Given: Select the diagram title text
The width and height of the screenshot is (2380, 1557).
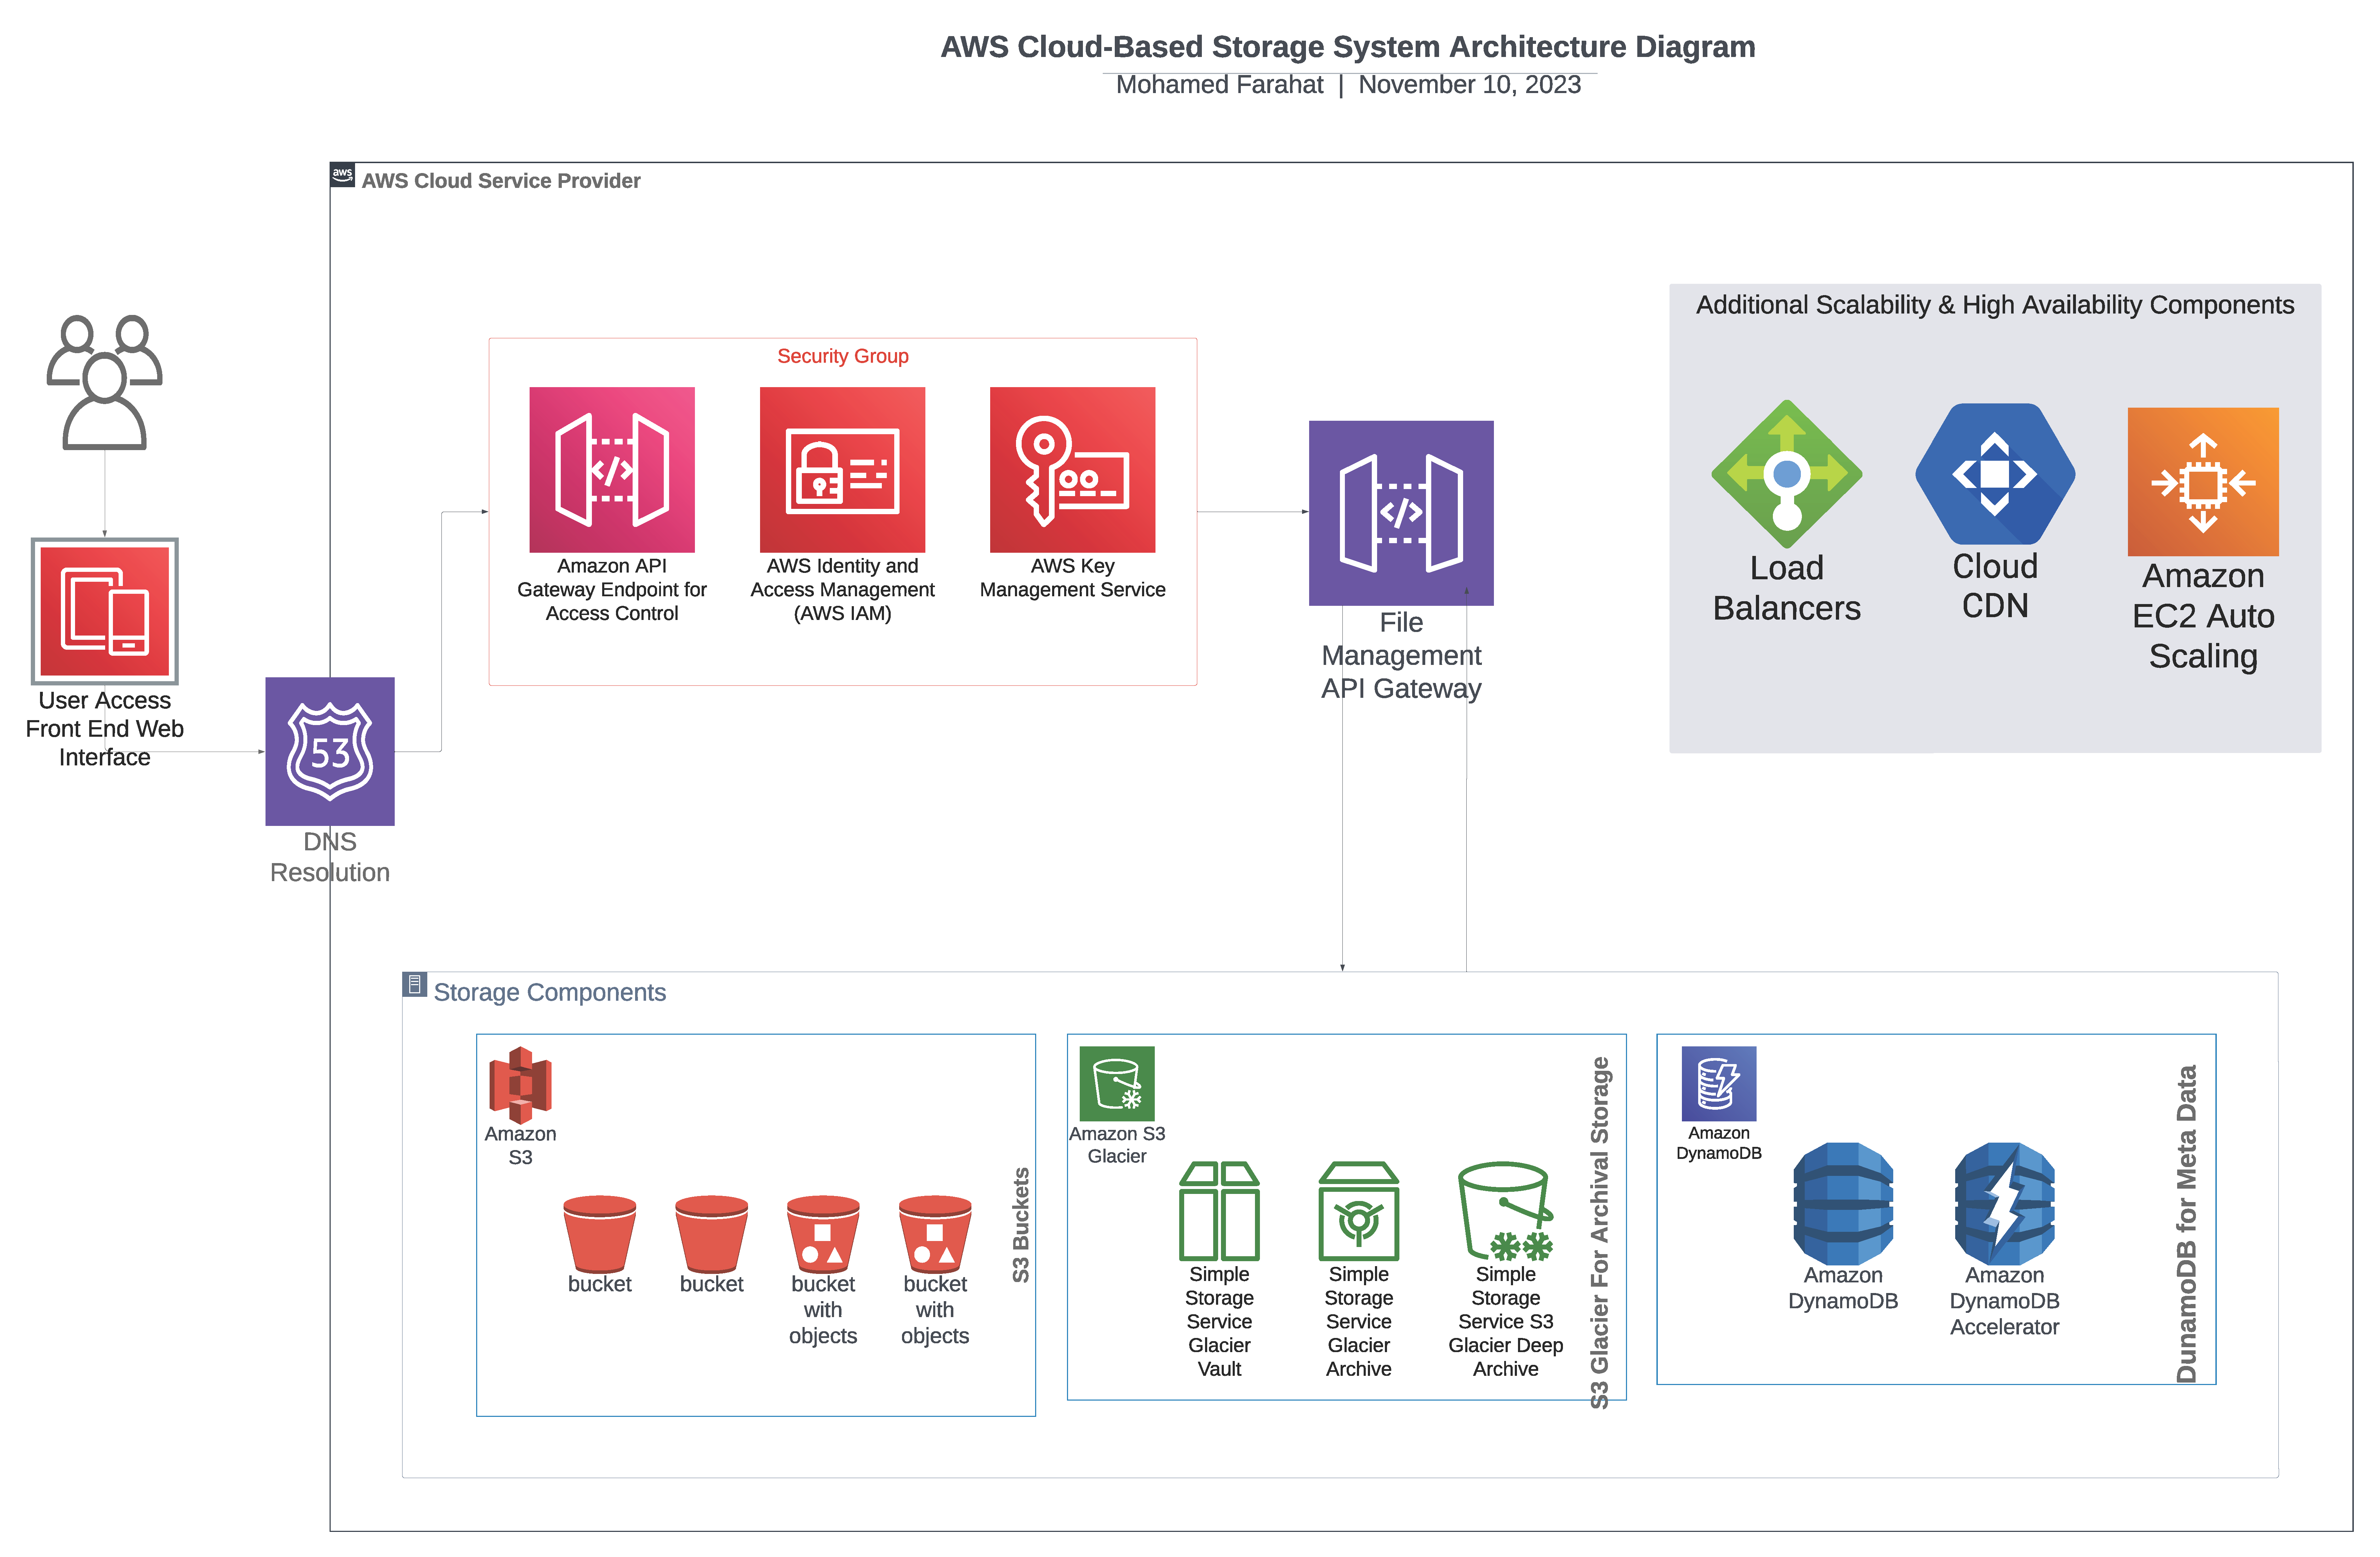Looking at the screenshot, I should (x=1348, y=47).
